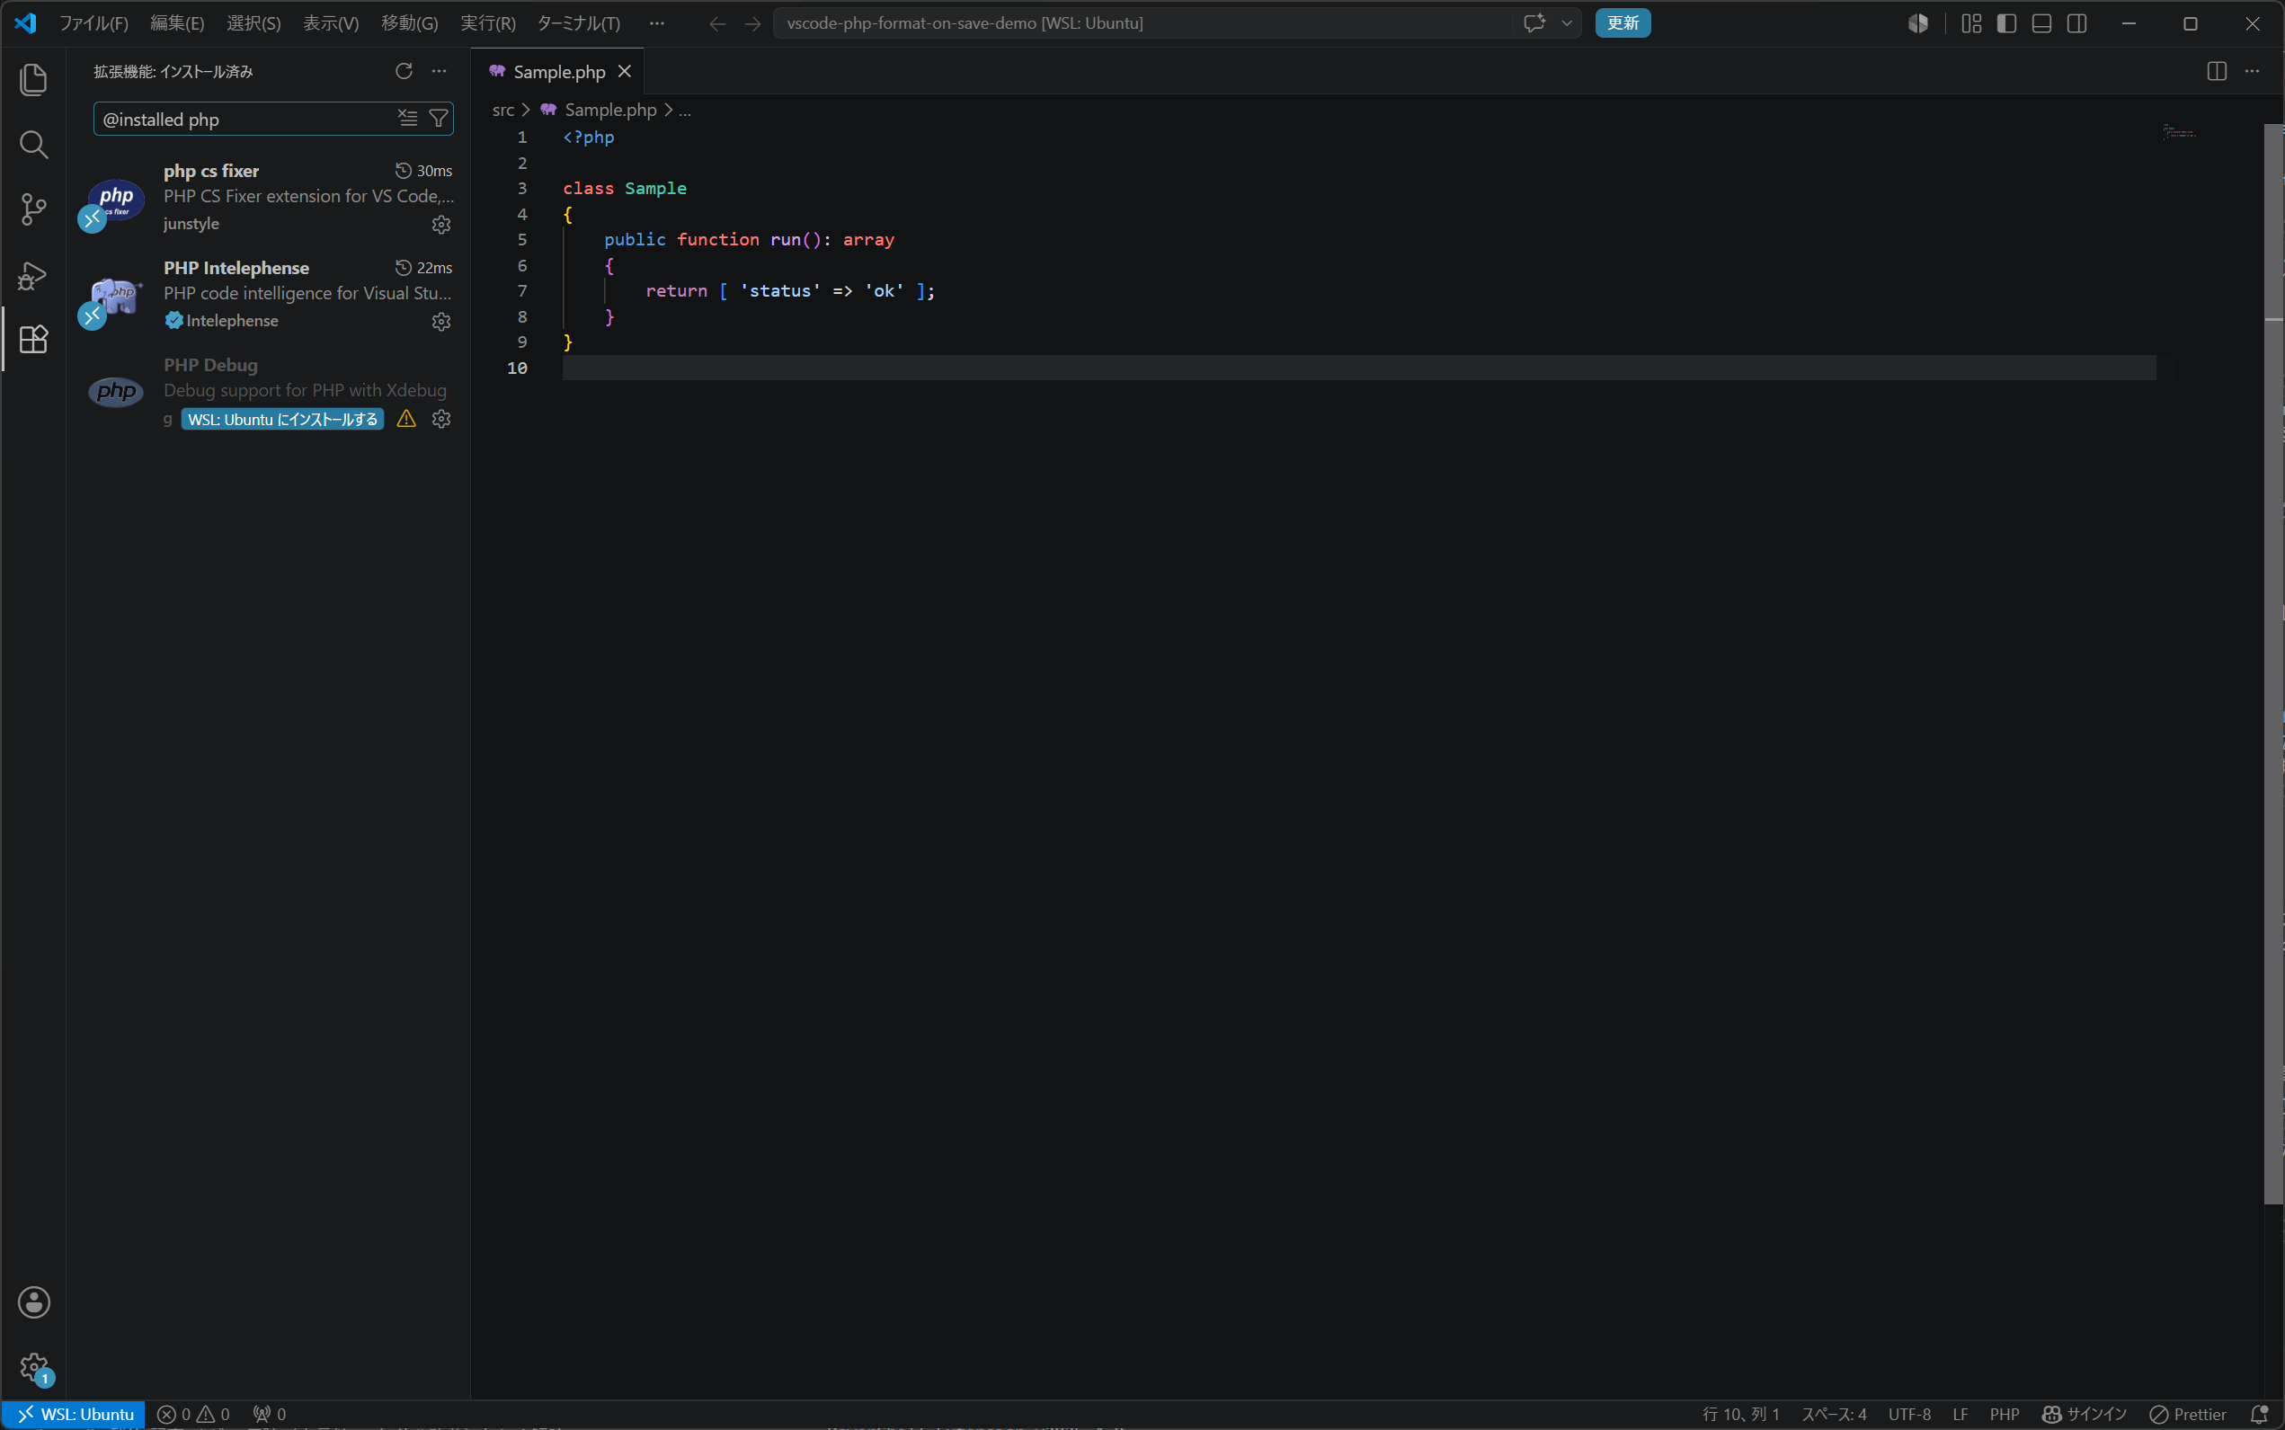Open the extension filter funnel

(x=438, y=119)
